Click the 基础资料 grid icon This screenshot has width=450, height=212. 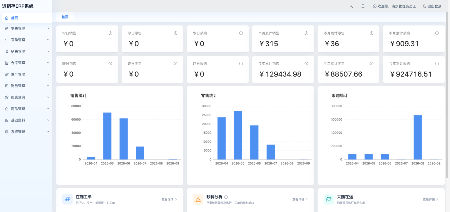tap(7, 120)
